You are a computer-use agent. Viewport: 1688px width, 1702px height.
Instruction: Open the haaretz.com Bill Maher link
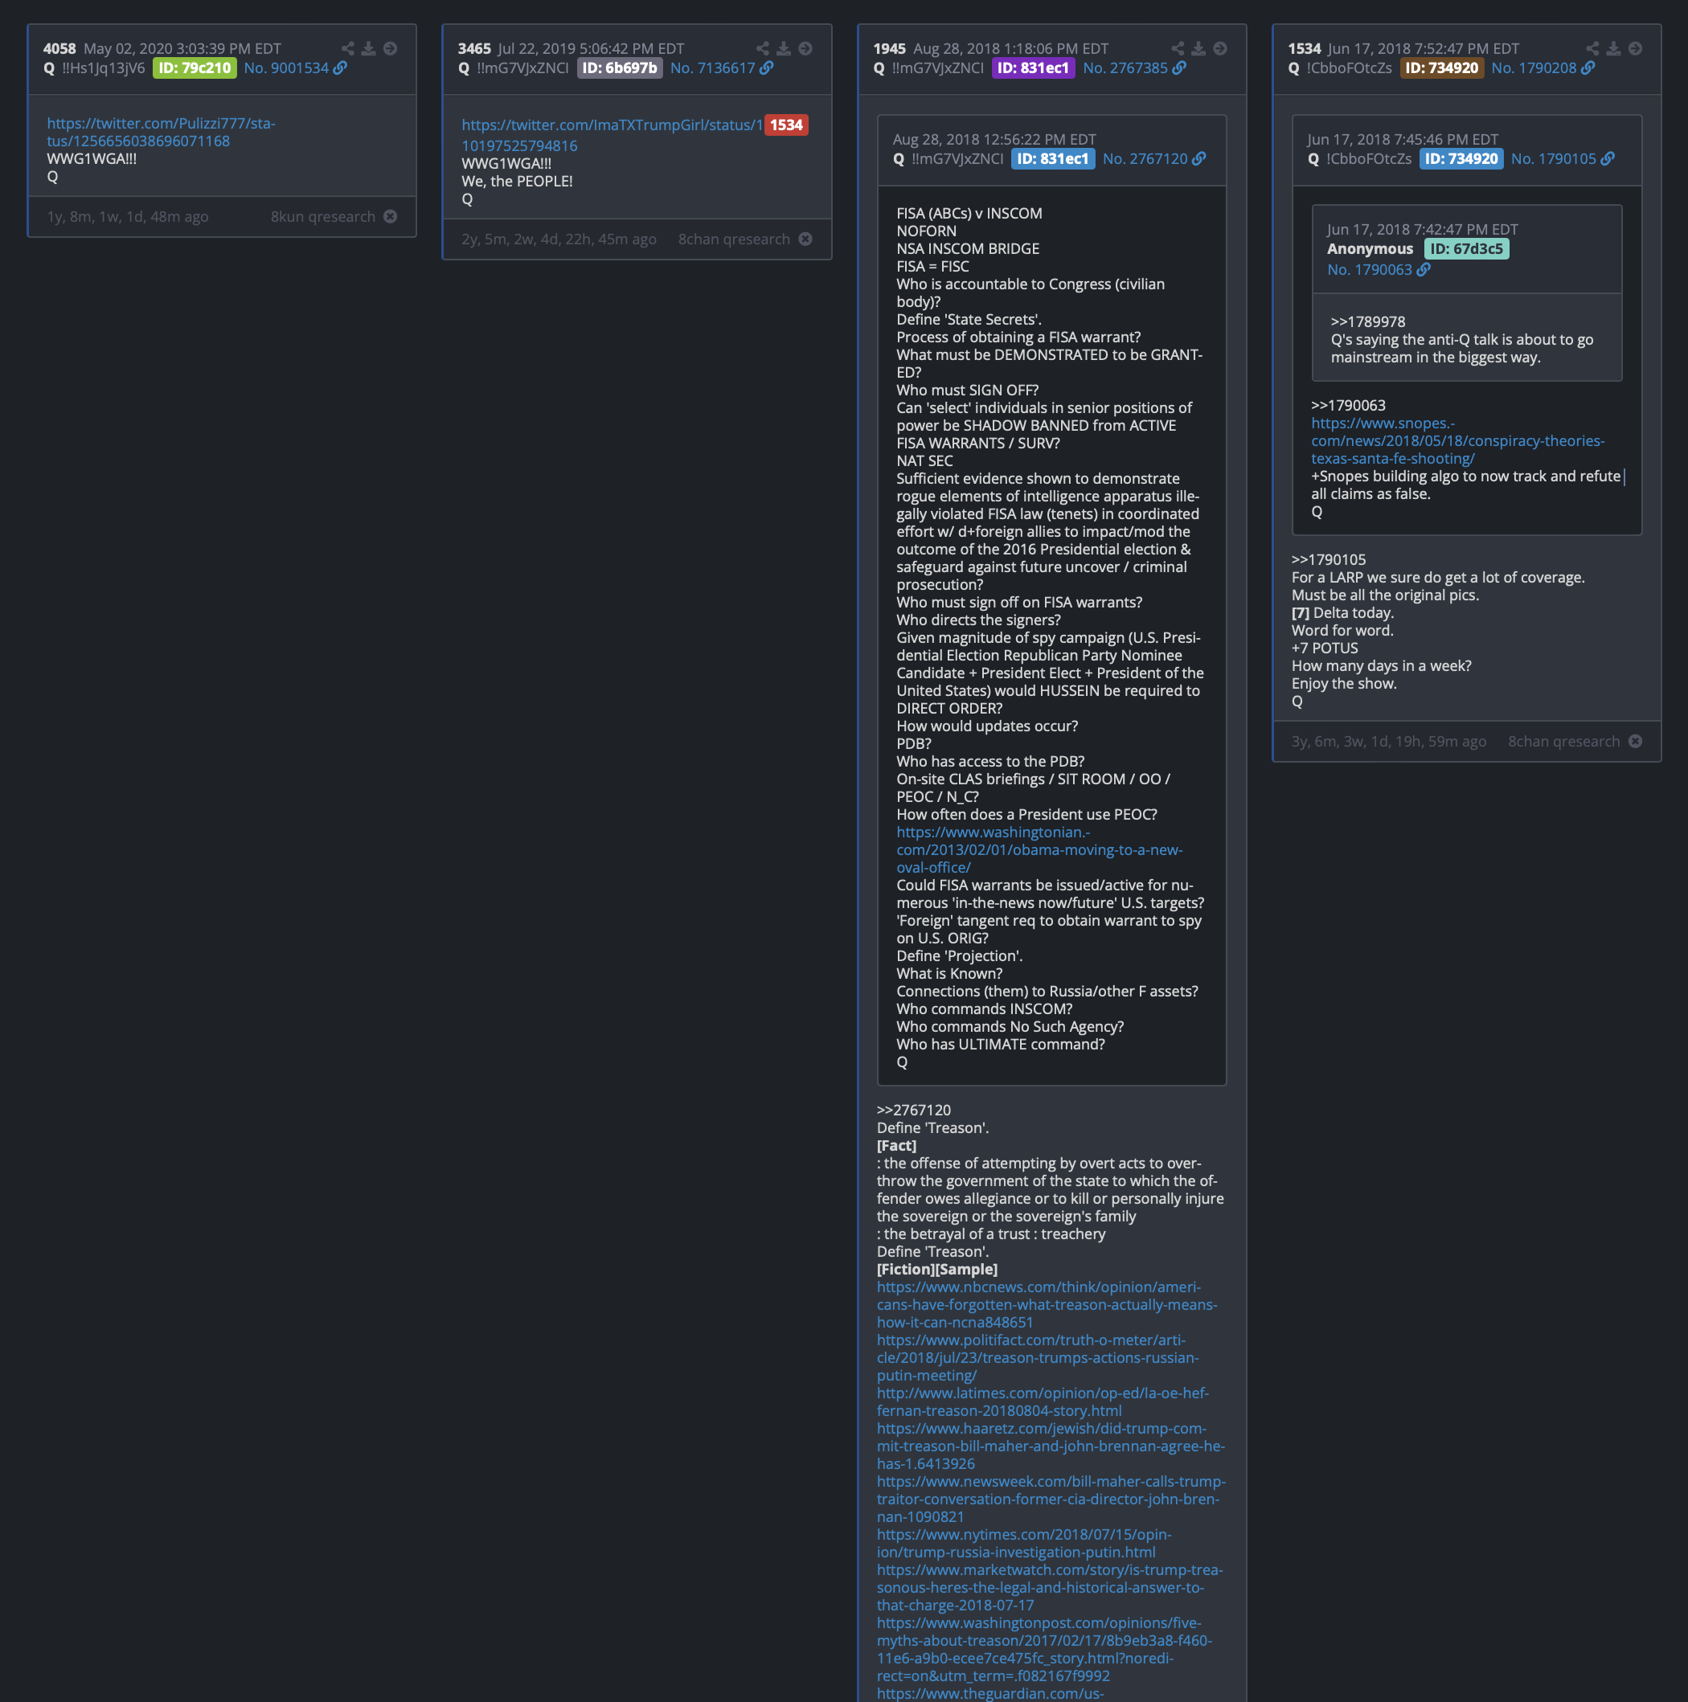[1050, 1445]
